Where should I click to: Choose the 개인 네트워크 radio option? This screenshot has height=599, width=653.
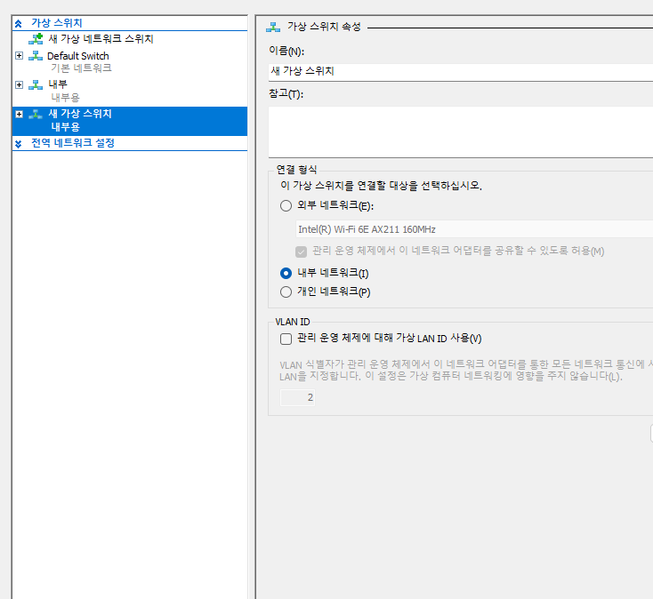(286, 292)
